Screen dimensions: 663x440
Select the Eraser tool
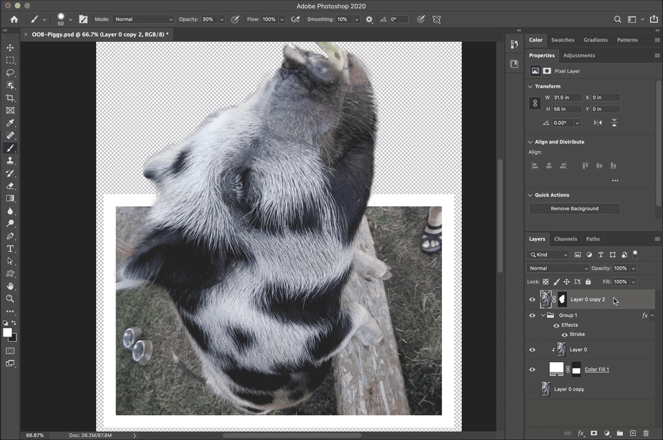[x=10, y=186]
